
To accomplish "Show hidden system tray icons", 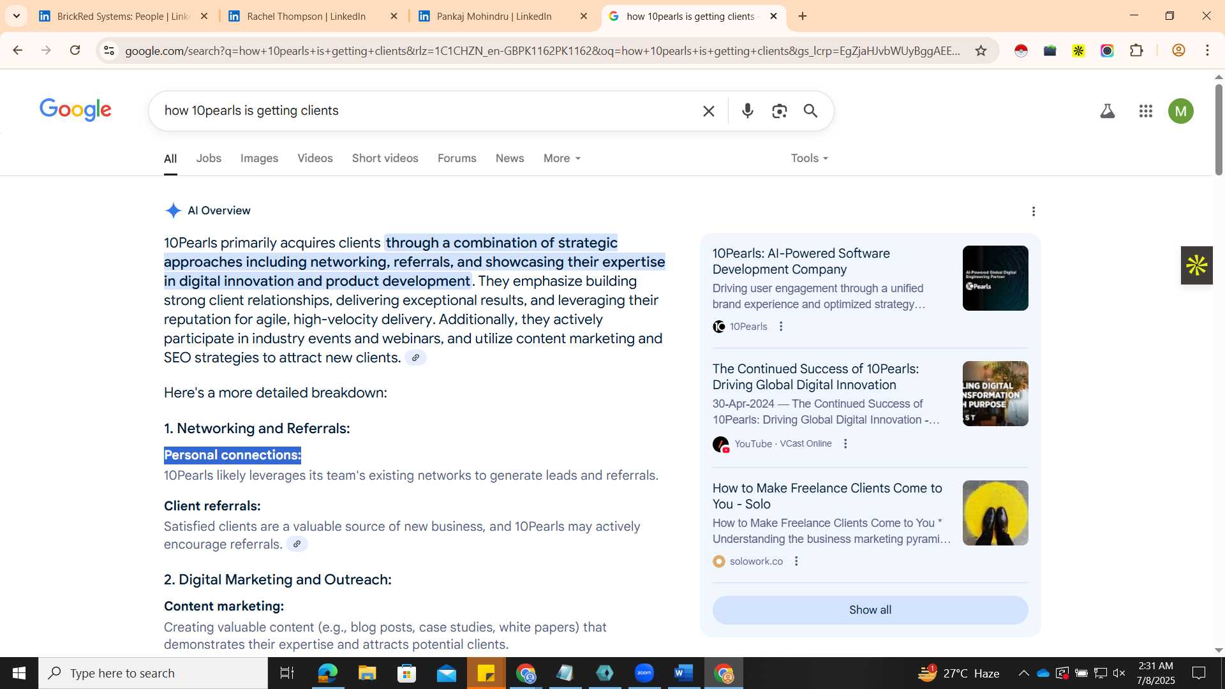I will pyautogui.click(x=1023, y=673).
